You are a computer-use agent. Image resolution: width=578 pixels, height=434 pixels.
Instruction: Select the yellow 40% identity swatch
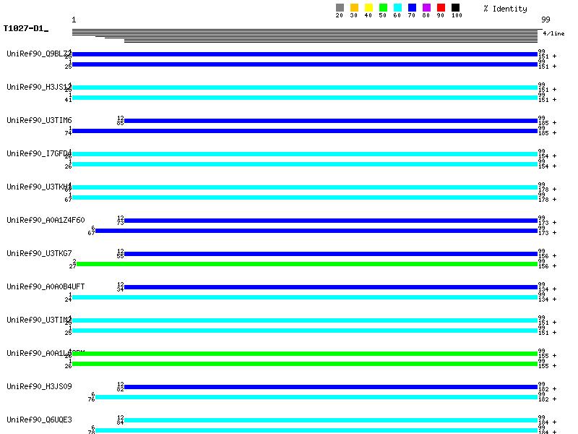pyautogui.click(x=368, y=8)
